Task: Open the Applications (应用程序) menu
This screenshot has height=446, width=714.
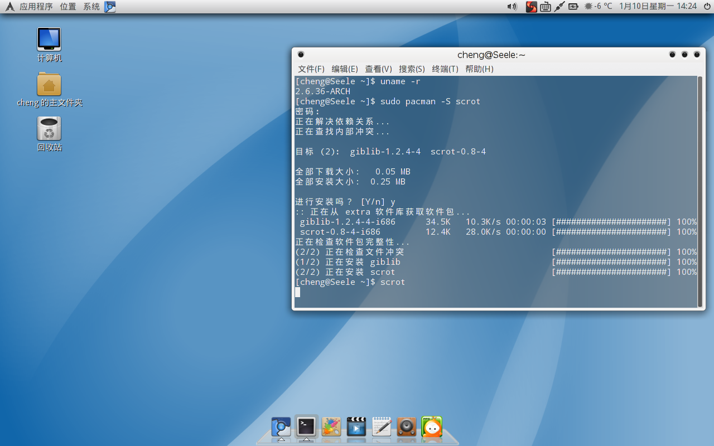Action: 36,7
